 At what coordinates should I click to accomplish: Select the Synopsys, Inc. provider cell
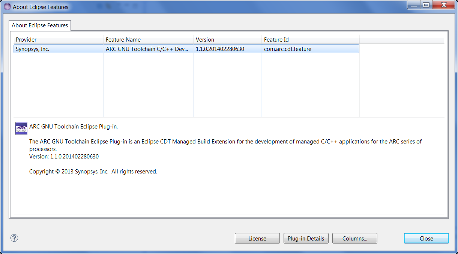pyautogui.click(x=59, y=49)
